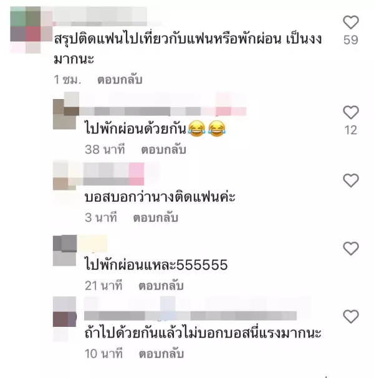Heart the comment 'บอสบอกว่านางติดแฟนค่ะ'

(x=350, y=181)
